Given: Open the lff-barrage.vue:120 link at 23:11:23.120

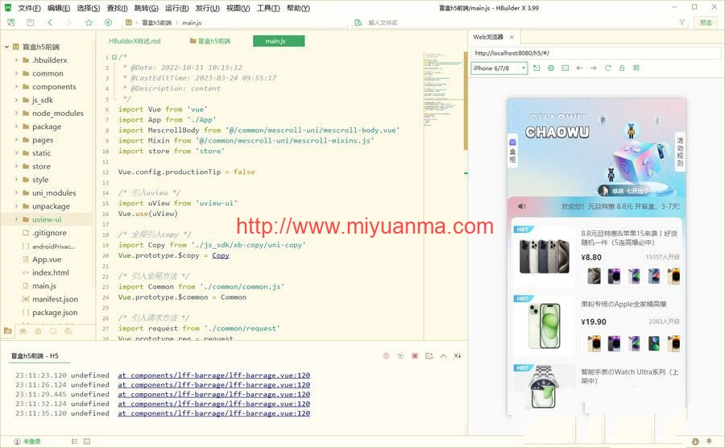Looking at the screenshot, I should pyautogui.click(x=213, y=375).
